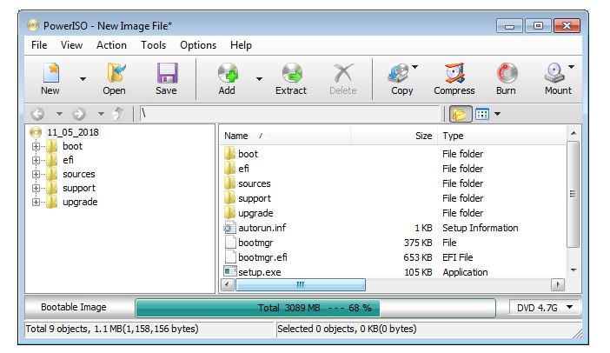Image resolution: width=610 pixels, height=353 pixels.
Task: Select the sources folder in file list
Action: tap(254, 183)
